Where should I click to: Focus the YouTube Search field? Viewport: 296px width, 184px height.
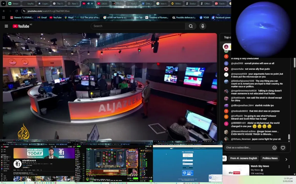pos(138,26)
